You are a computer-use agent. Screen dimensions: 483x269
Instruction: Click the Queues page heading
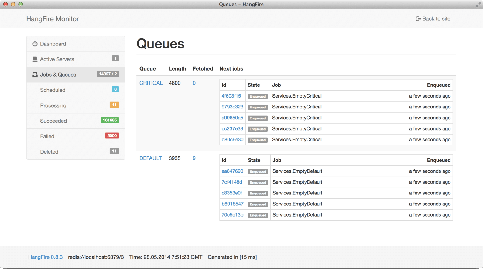pyautogui.click(x=160, y=44)
